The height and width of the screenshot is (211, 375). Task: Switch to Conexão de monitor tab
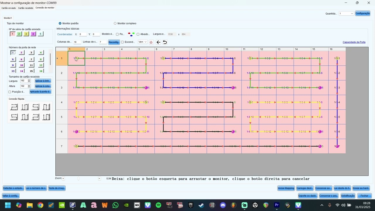coord(45,8)
